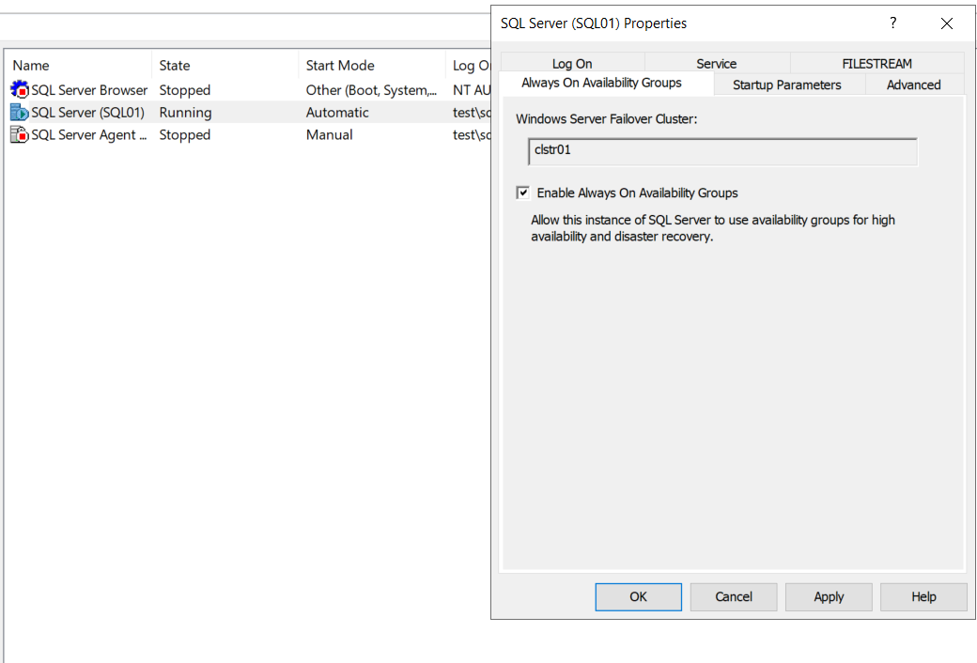Go to the Startup Parameters tab
The height and width of the screenshot is (663, 977).
[x=787, y=85]
